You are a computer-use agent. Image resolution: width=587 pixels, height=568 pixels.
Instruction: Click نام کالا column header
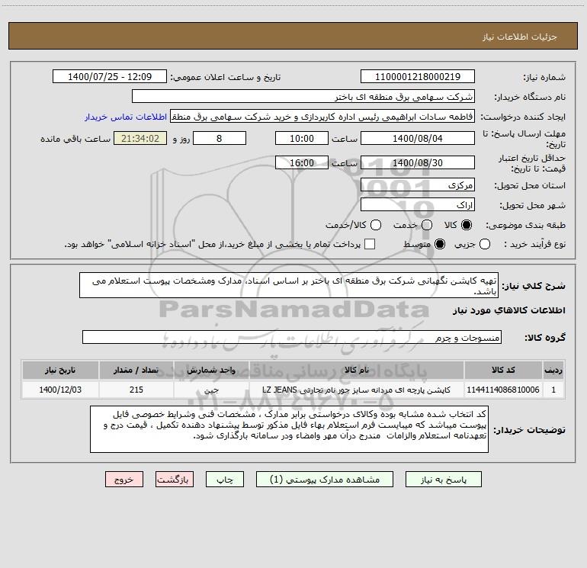(x=357, y=370)
